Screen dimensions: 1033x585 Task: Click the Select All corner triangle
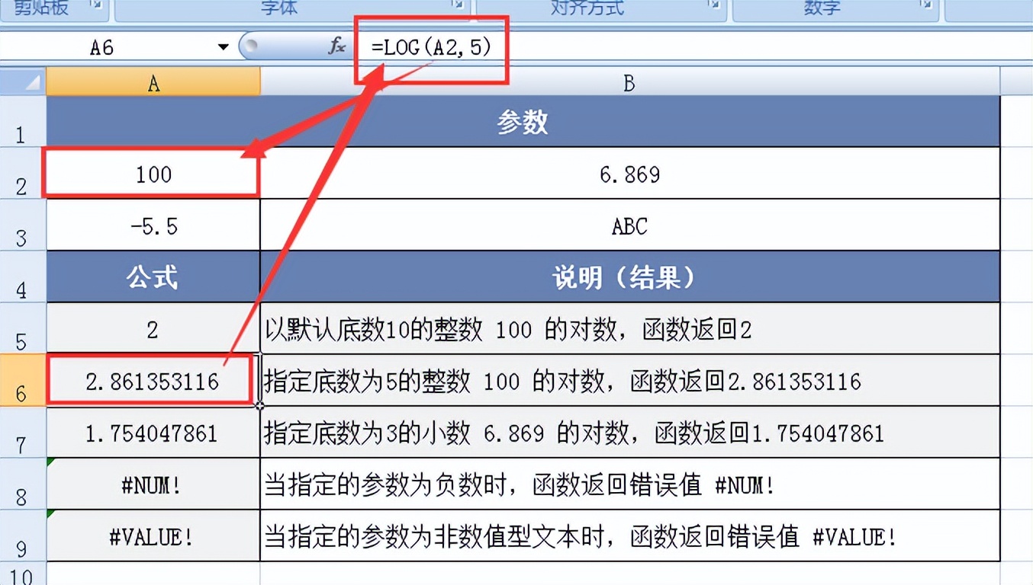point(23,82)
